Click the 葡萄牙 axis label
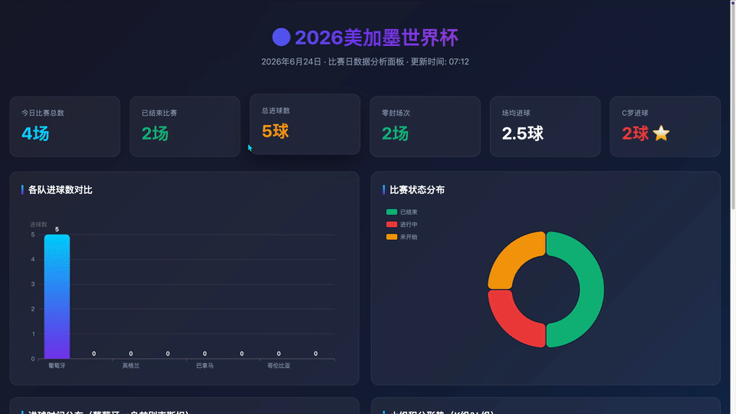The width and height of the screenshot is (736, 414). pos(57,366)
